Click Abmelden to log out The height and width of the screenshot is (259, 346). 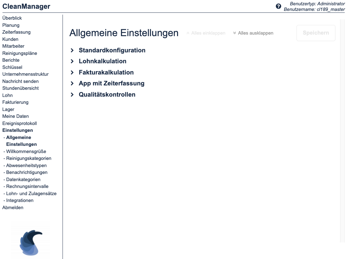point(13,207)
